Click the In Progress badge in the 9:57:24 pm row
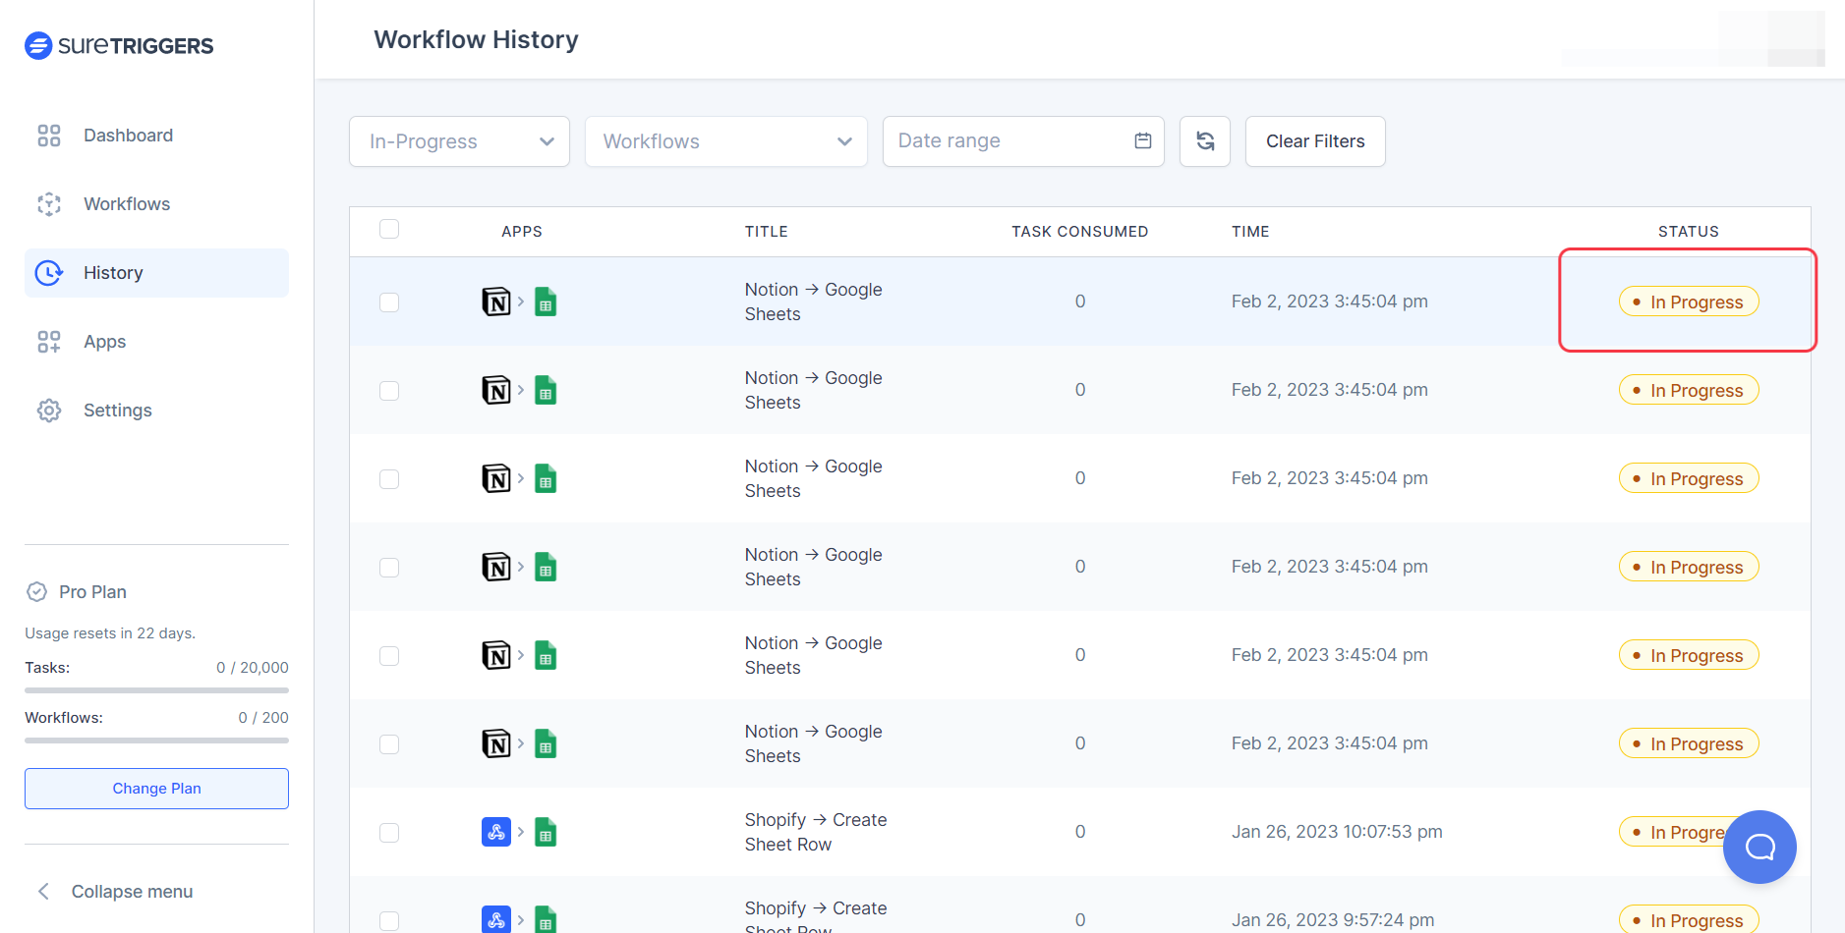The image size is (1845, 933). tap(1689, 919)
